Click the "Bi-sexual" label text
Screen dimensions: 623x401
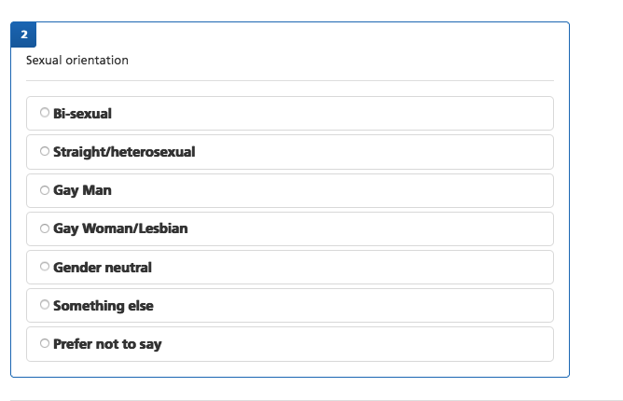coord(82,114)
